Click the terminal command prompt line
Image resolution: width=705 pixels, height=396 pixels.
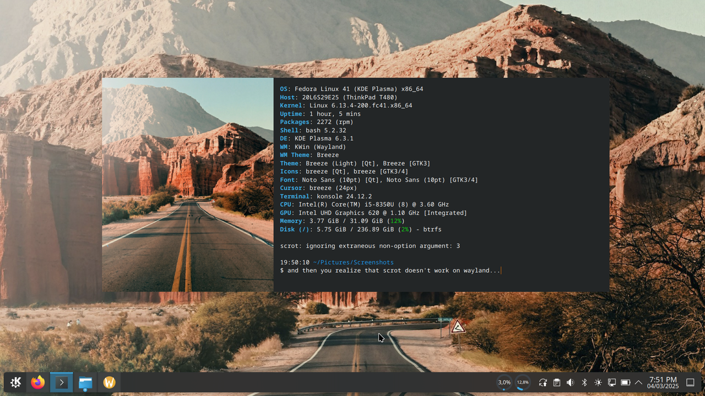coord(391,271)
